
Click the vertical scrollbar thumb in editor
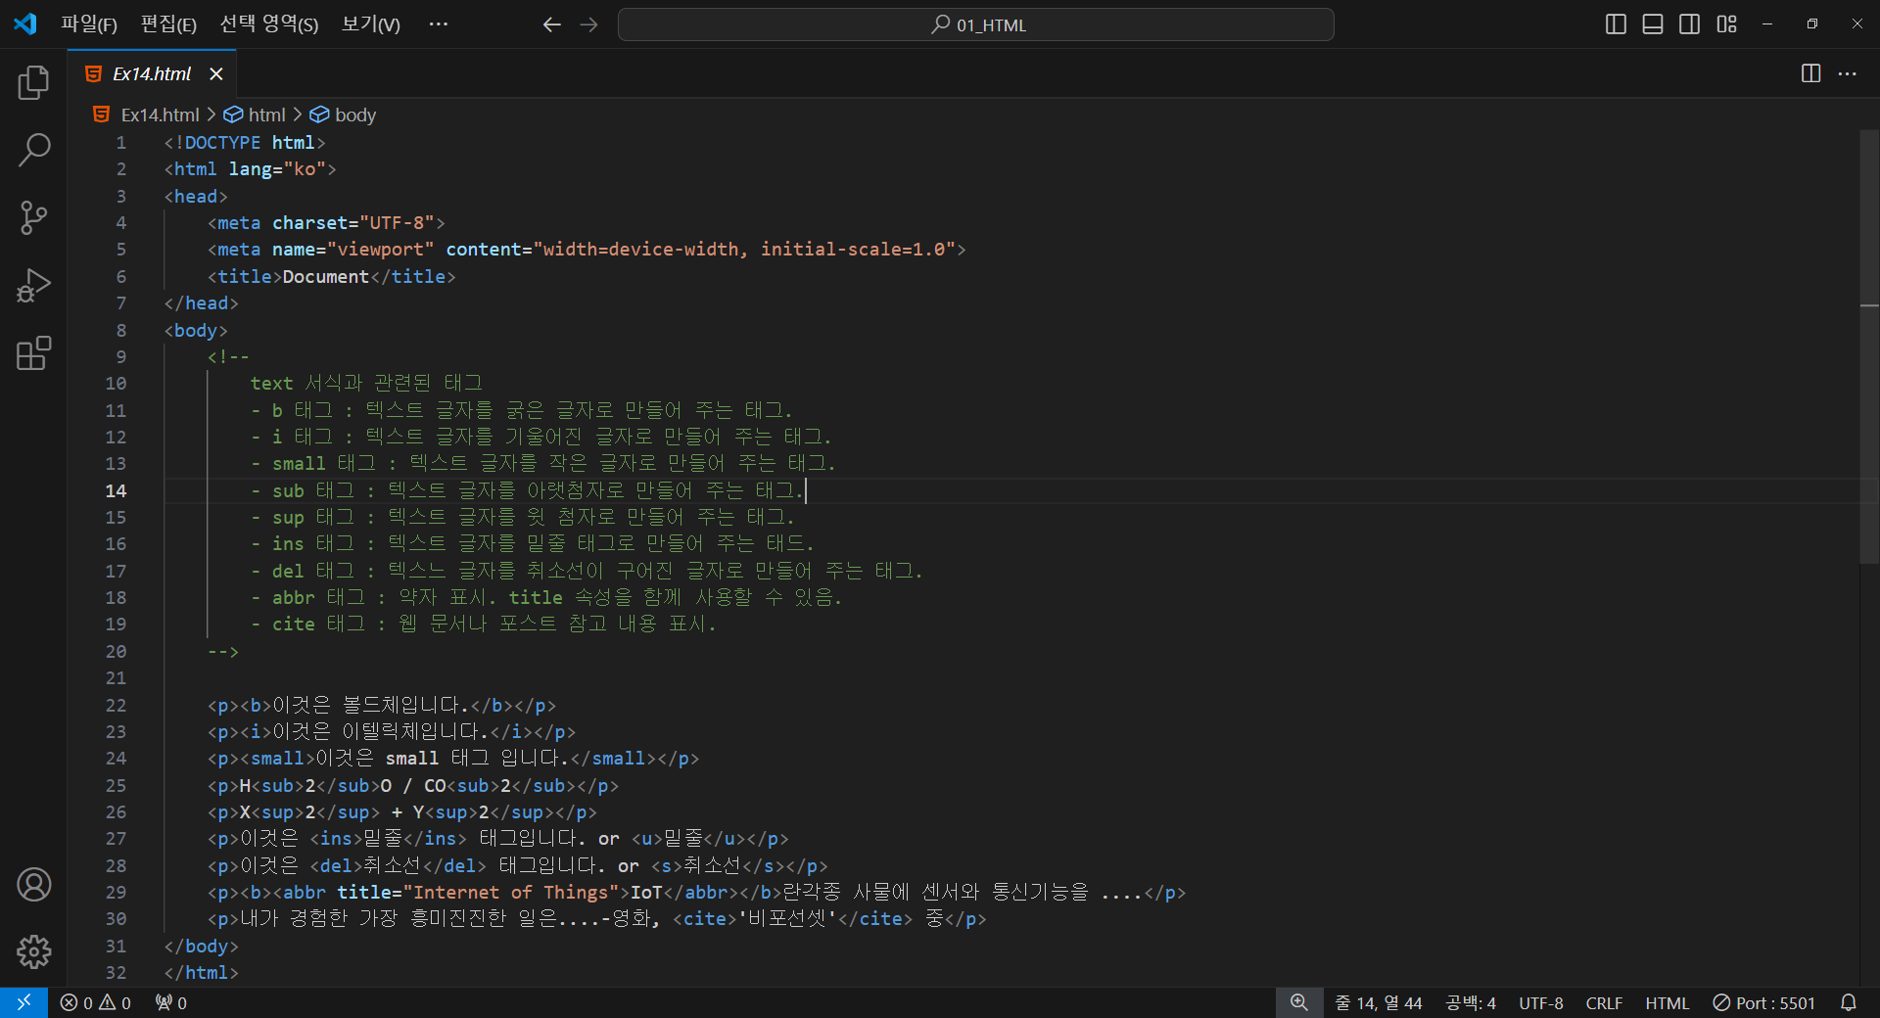1869,347
